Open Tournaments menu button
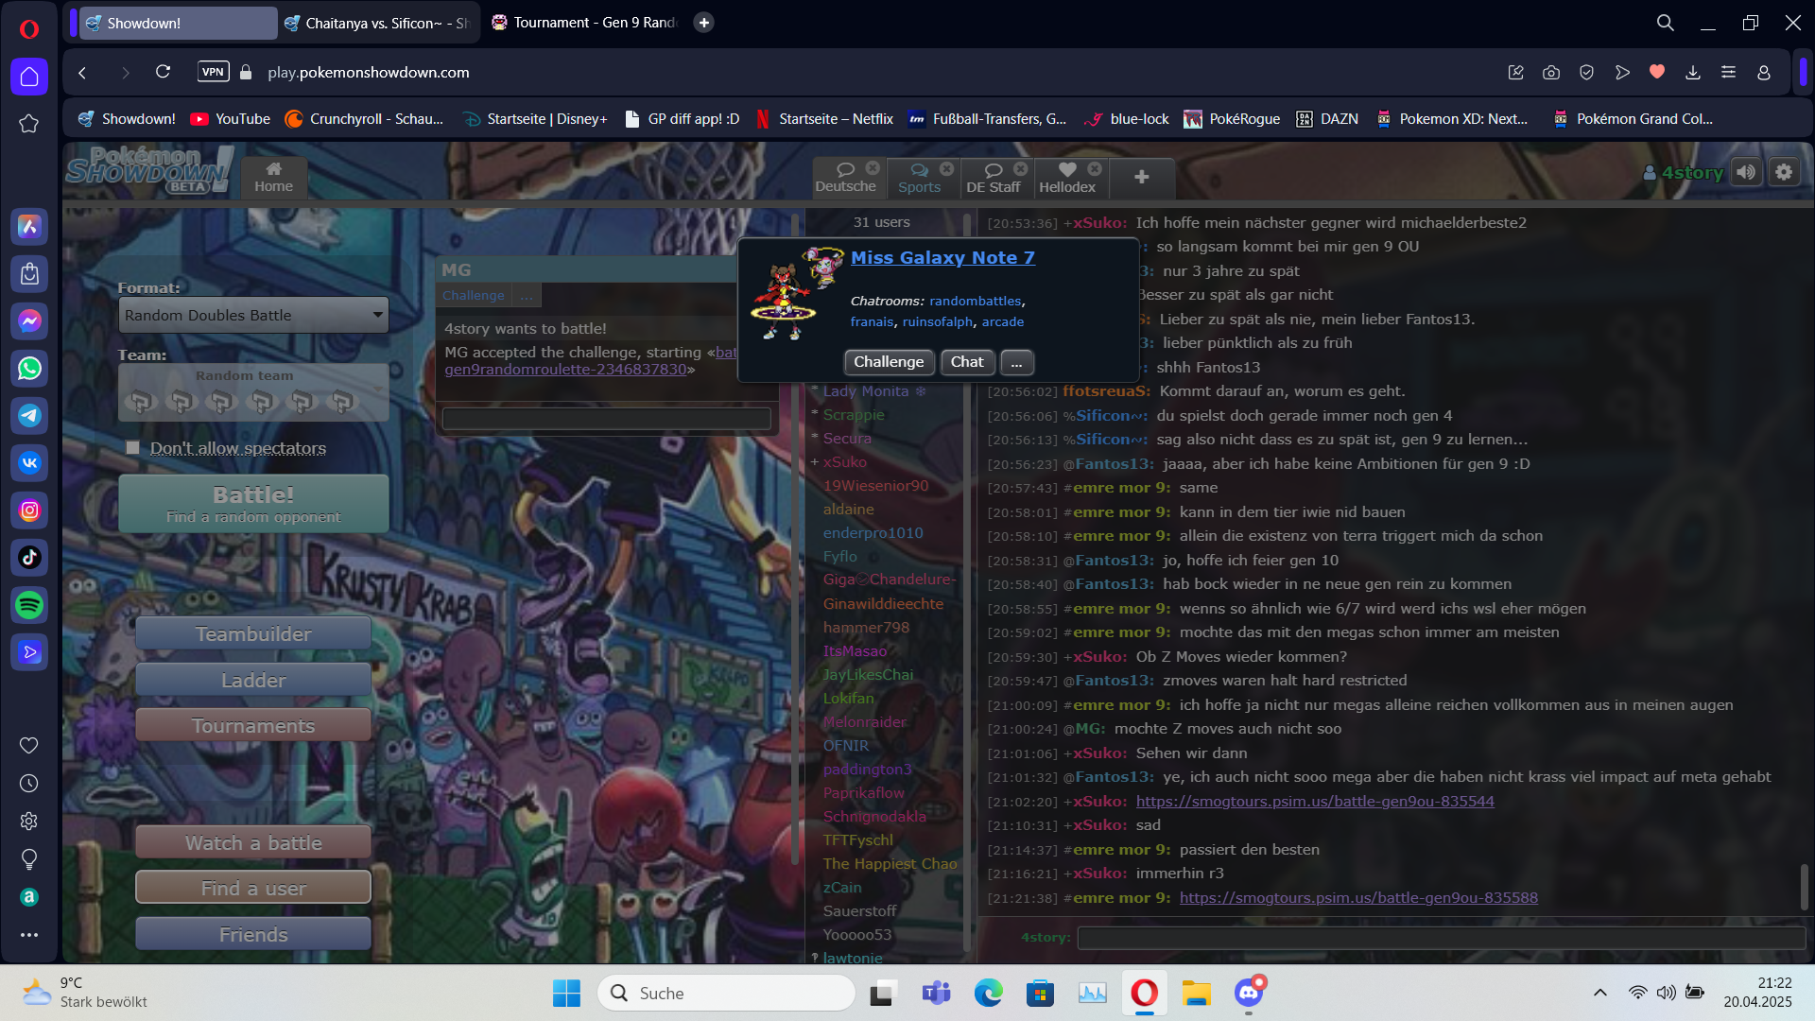 pyautogui.click(x=253, y=725)
